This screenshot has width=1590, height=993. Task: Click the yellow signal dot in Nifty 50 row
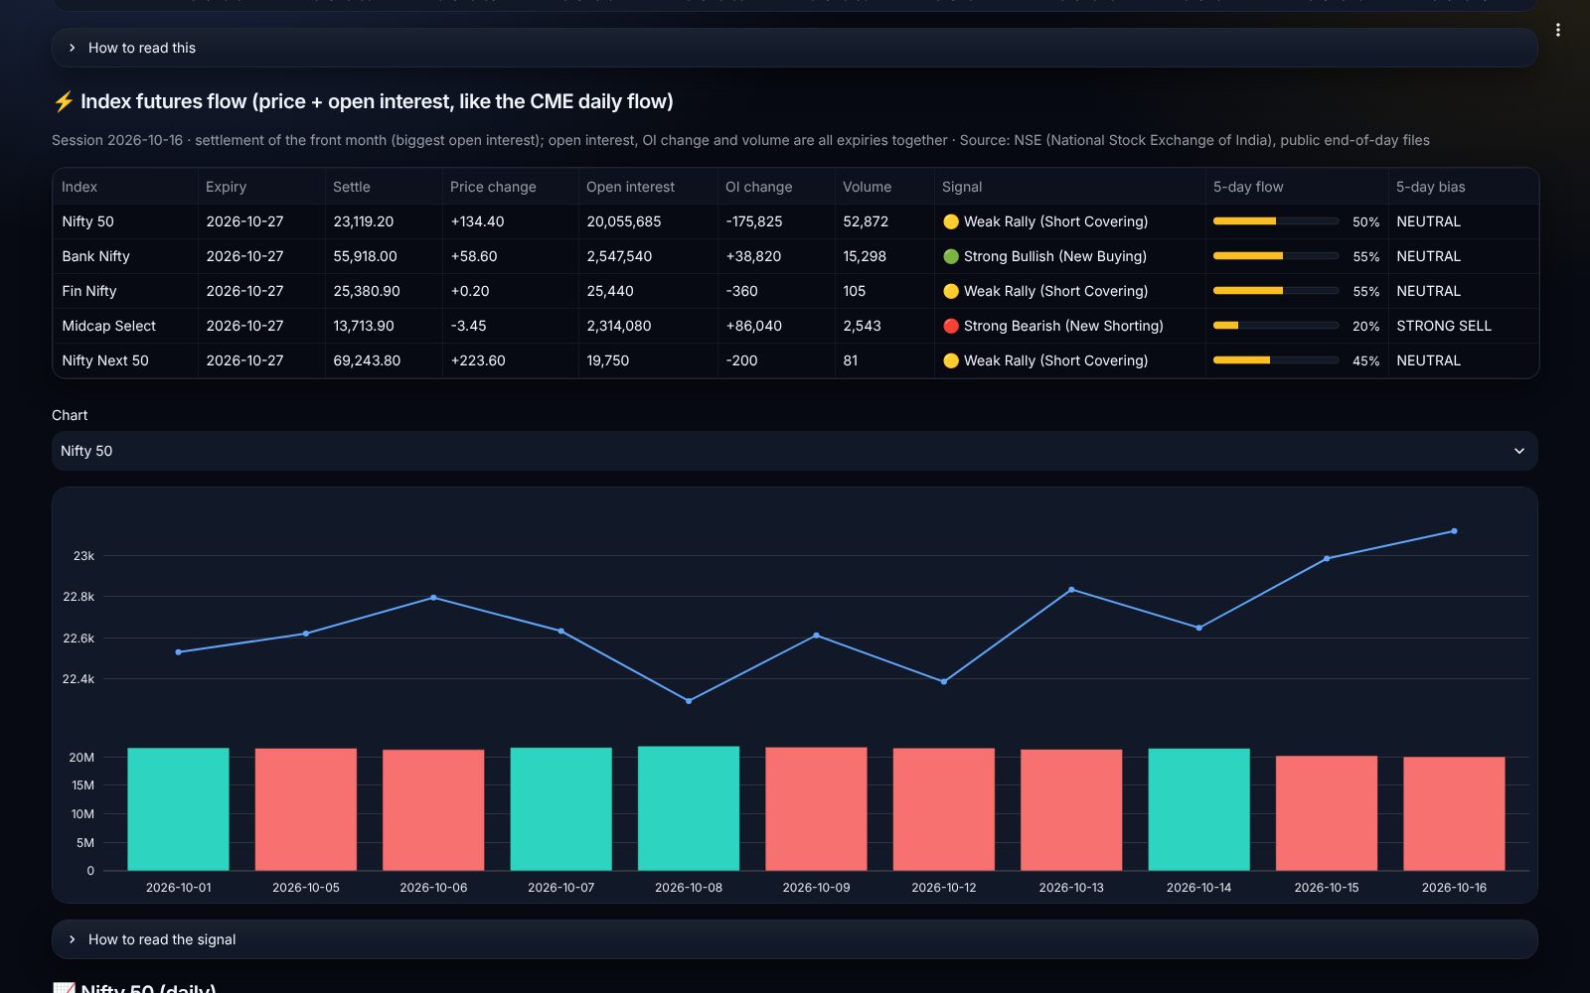[951, 221]
